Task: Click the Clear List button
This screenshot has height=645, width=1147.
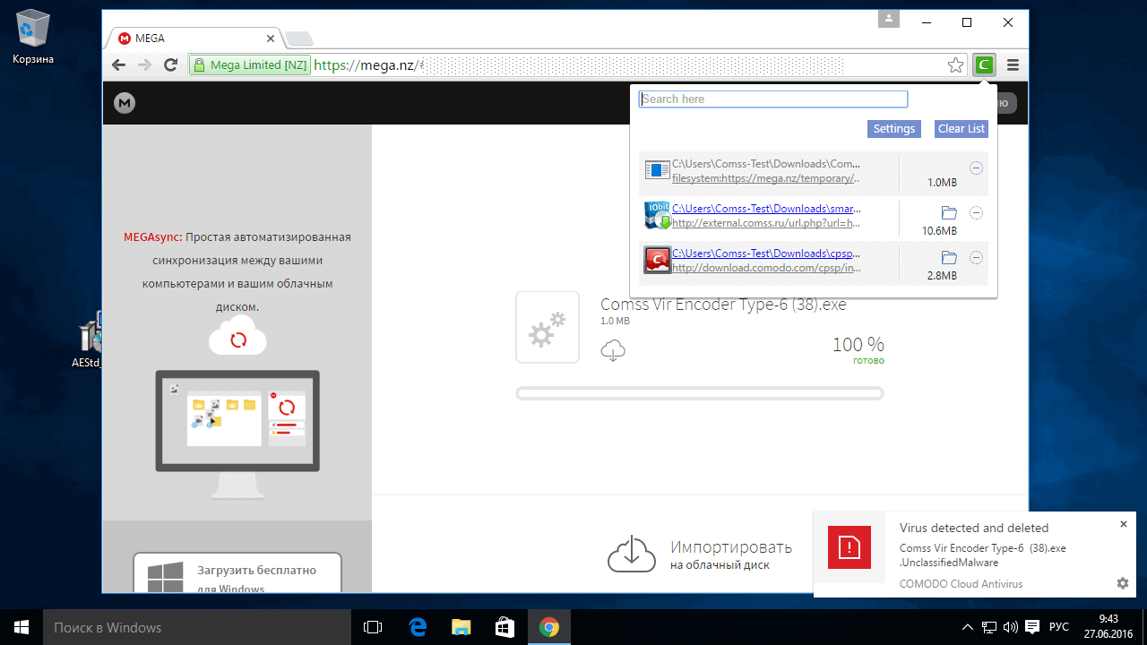Action: (x=962, y=129)
